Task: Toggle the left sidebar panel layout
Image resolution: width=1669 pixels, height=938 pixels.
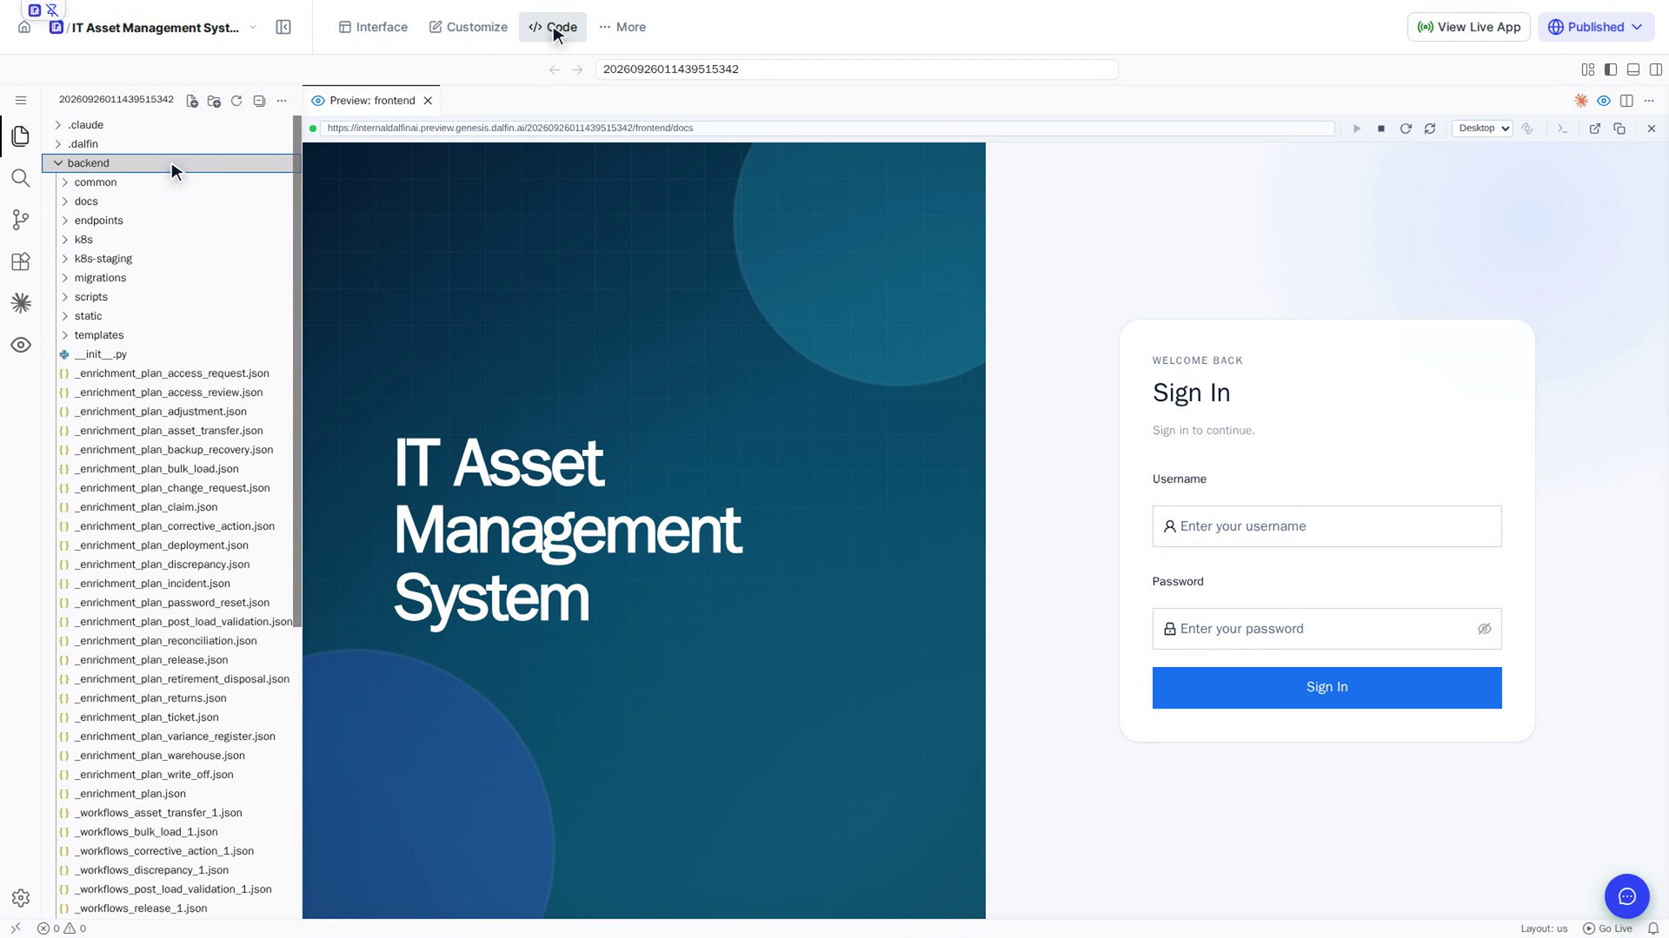Action: tap(1611, 69)
